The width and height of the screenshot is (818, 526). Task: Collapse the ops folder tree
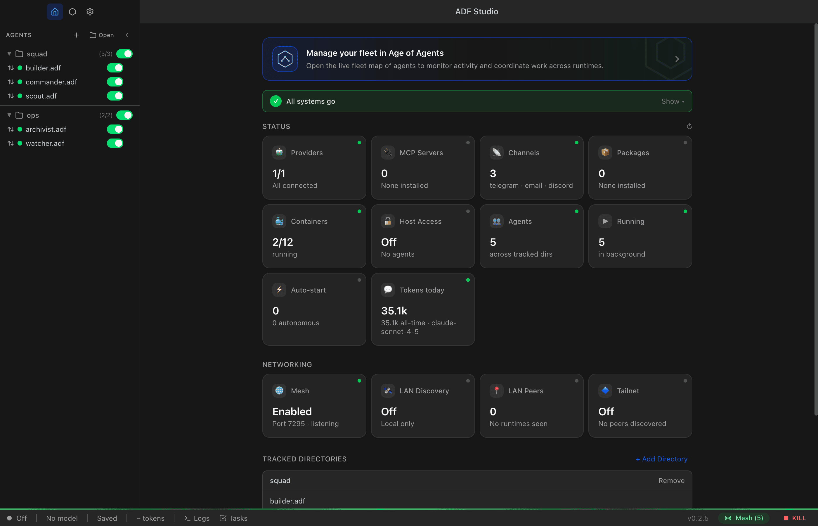[x=9, y=115]
